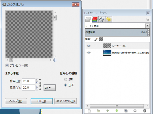Anchor the floating layer with the anchor icon
This screenshot has height=114, width=153.
click(x=135, y=111)
